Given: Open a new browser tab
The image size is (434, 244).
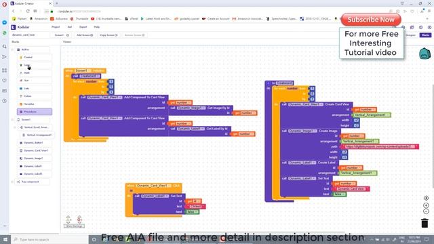Looking at the screenshot, I should (57, 3).
